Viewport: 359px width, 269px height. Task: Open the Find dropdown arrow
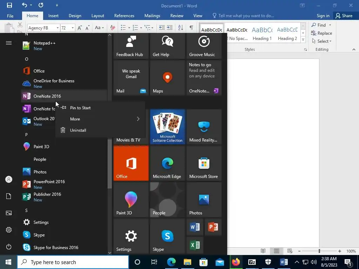(330, 25)
